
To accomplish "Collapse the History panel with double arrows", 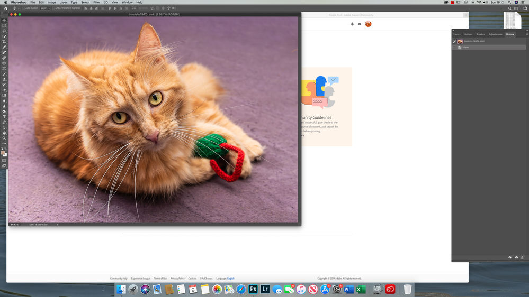I will click(x=527, y=30).
